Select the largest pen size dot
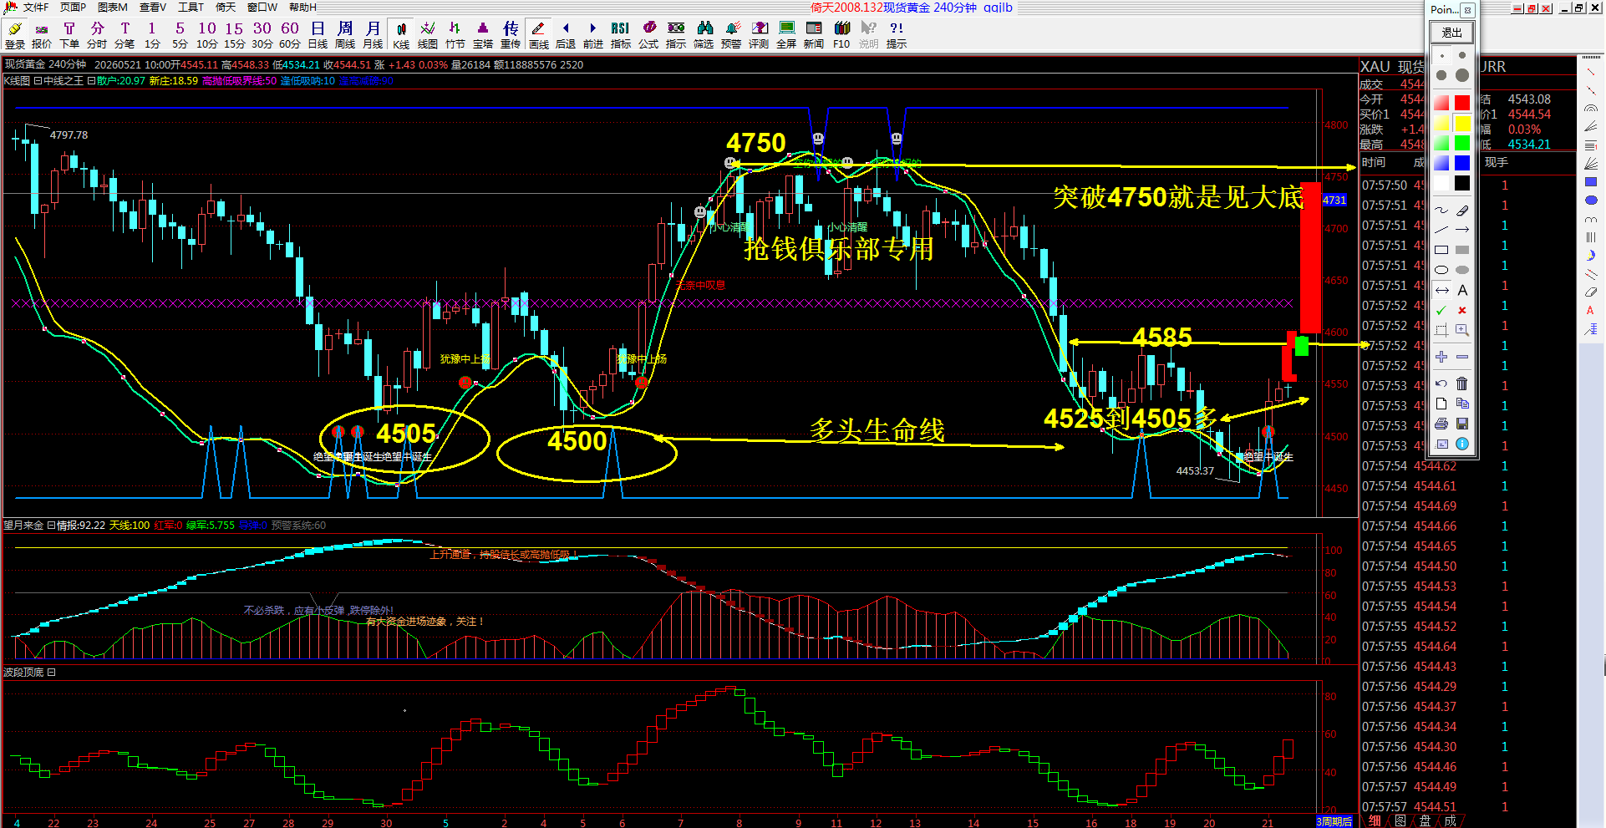Screen dimensions: 1606x828 (1461, 75)
